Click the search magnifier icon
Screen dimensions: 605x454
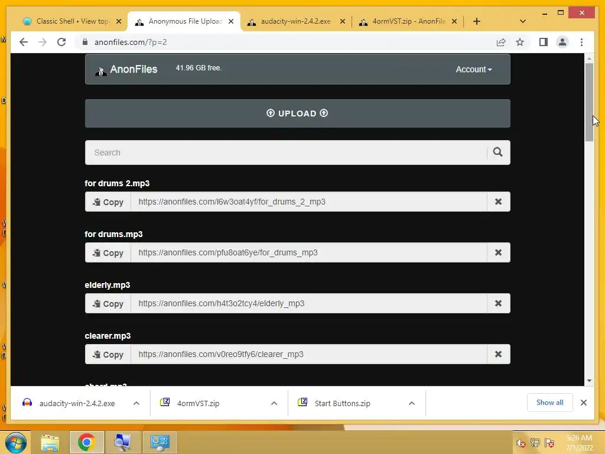pyautogui.click(x=497, y=152)
